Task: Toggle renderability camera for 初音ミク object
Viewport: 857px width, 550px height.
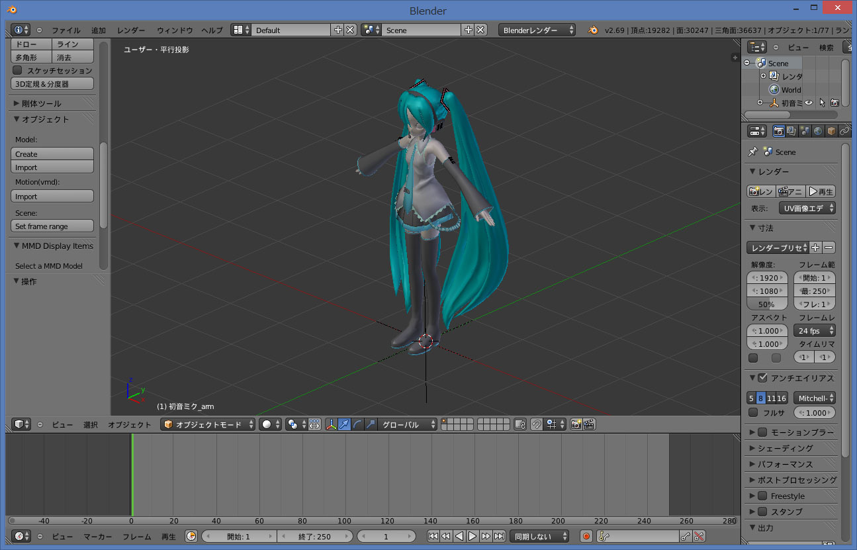Action: 834,103
